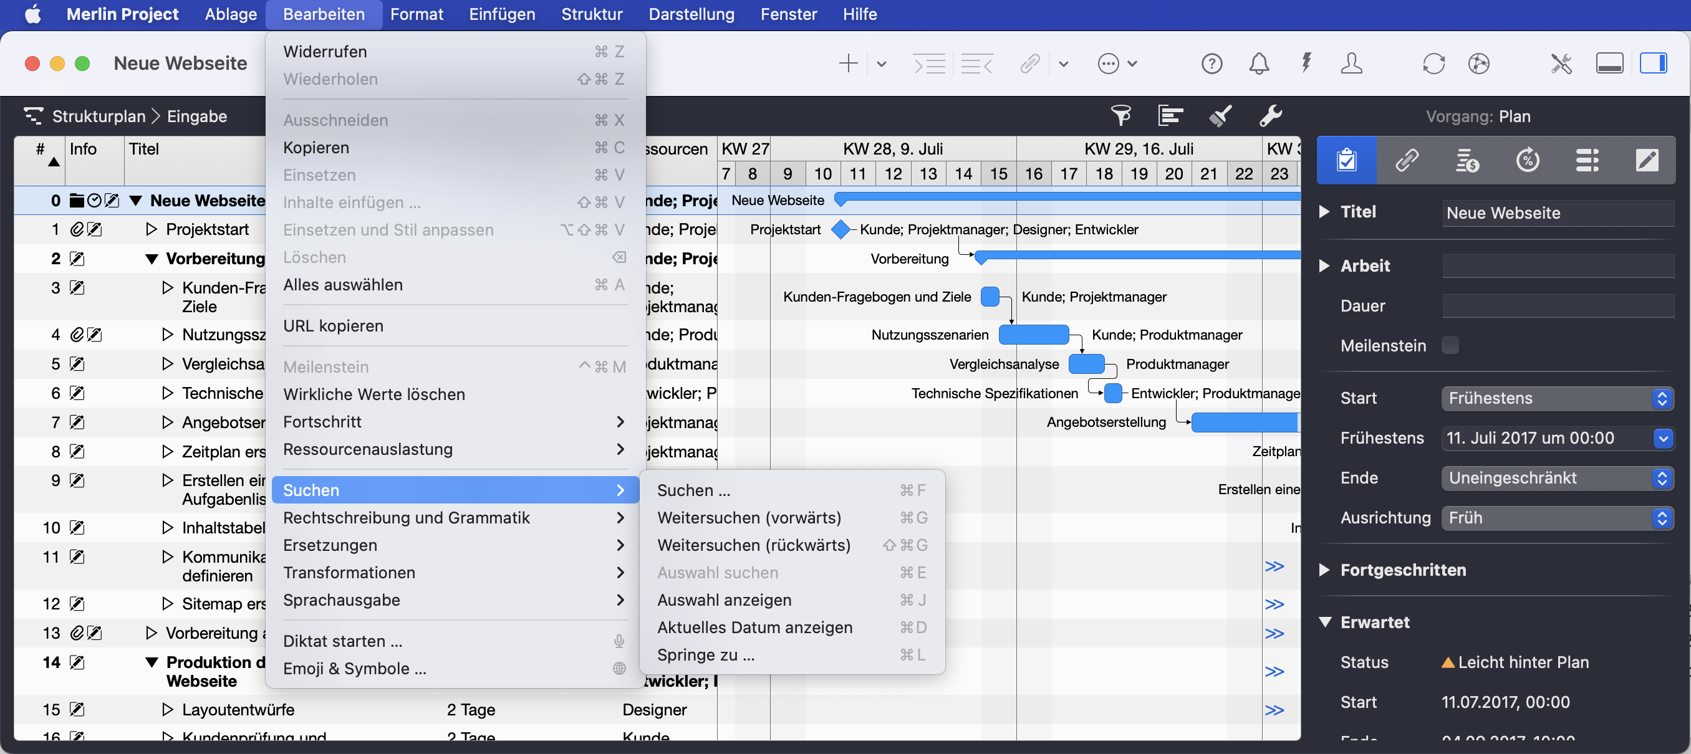Click Eingabe in the breadcrumb
The height and width of the screenshot is (754, 1691).
pos(196,116)
